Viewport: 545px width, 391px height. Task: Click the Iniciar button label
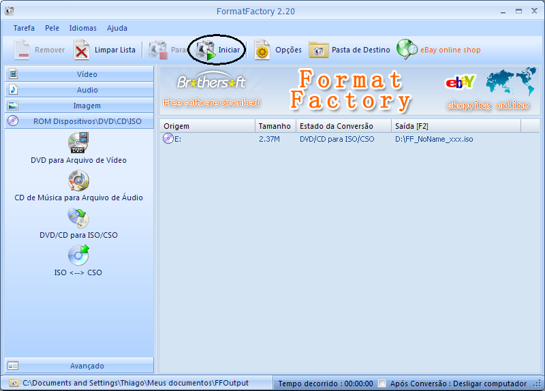[x=229, y=50]
